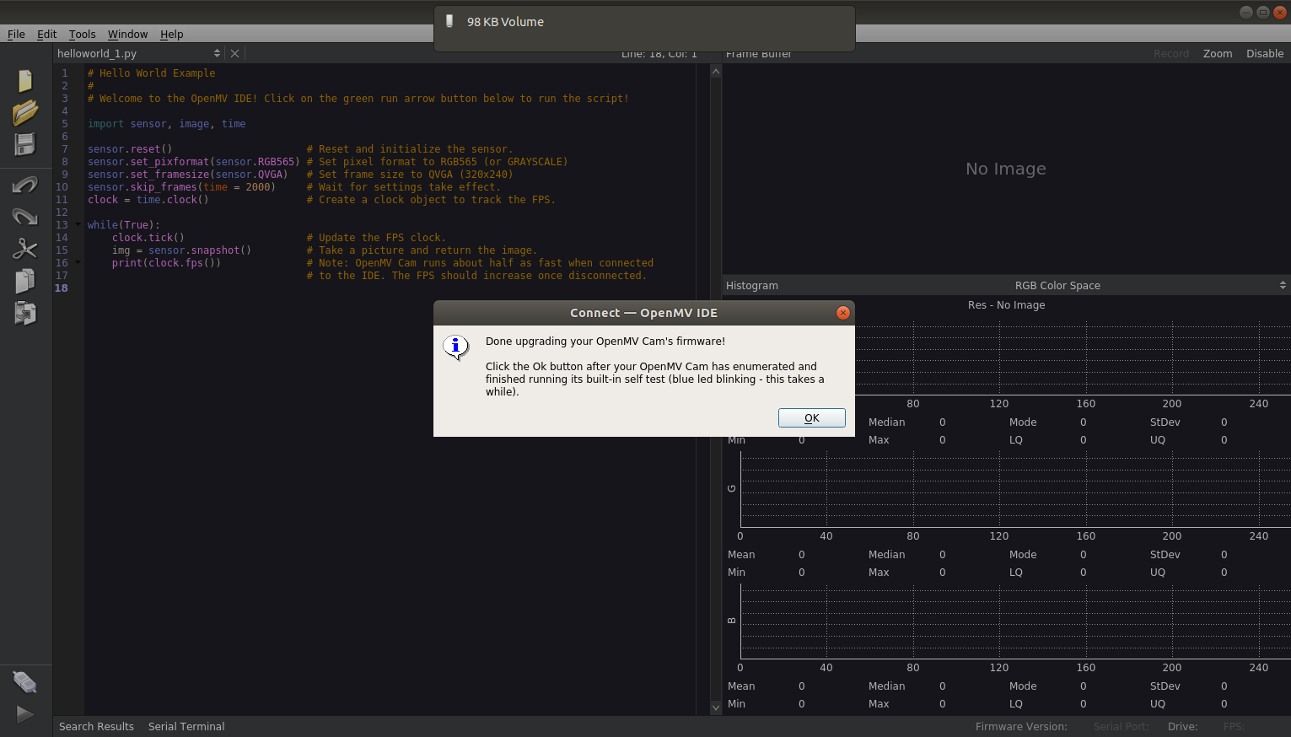
Task: Click the drive icon in the 98 KB Volume notification
Action: [449, 21]
